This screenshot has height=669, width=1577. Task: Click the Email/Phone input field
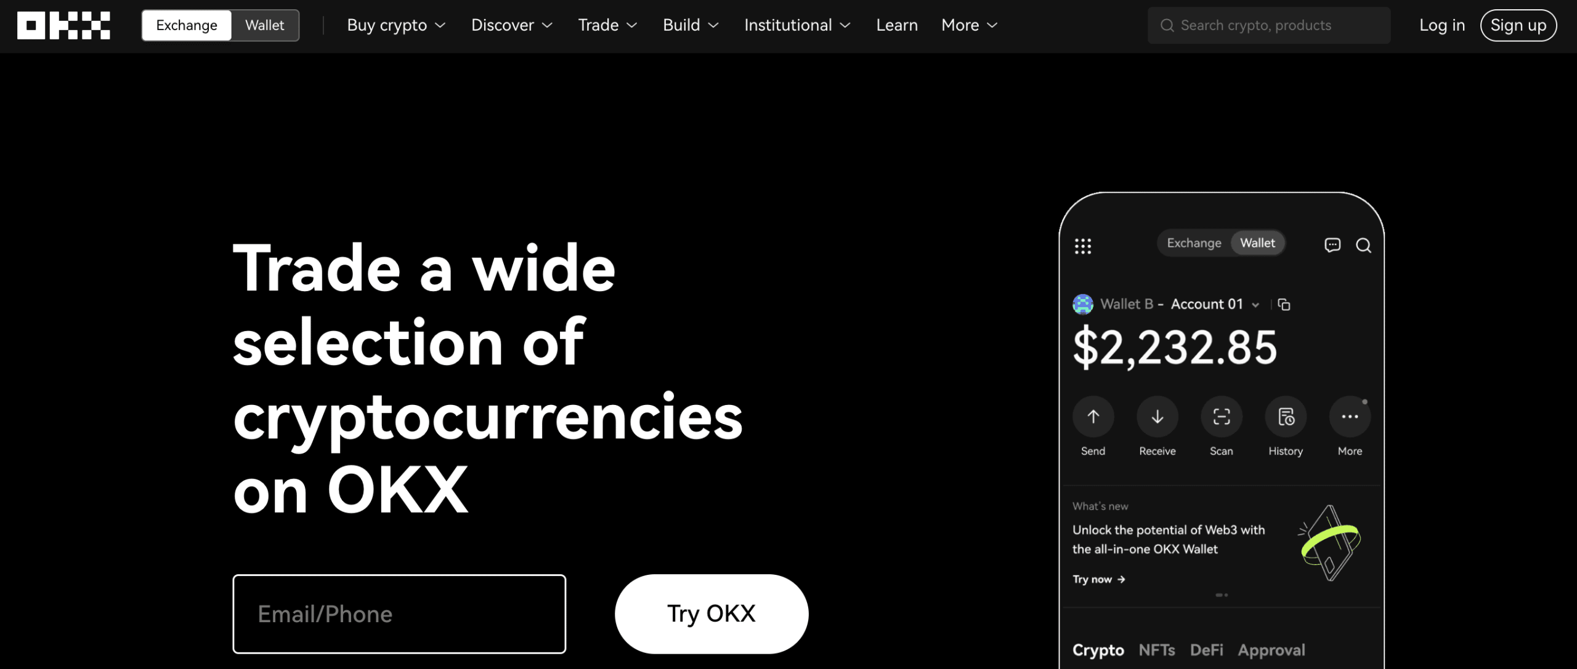click(x=399, y=614)
